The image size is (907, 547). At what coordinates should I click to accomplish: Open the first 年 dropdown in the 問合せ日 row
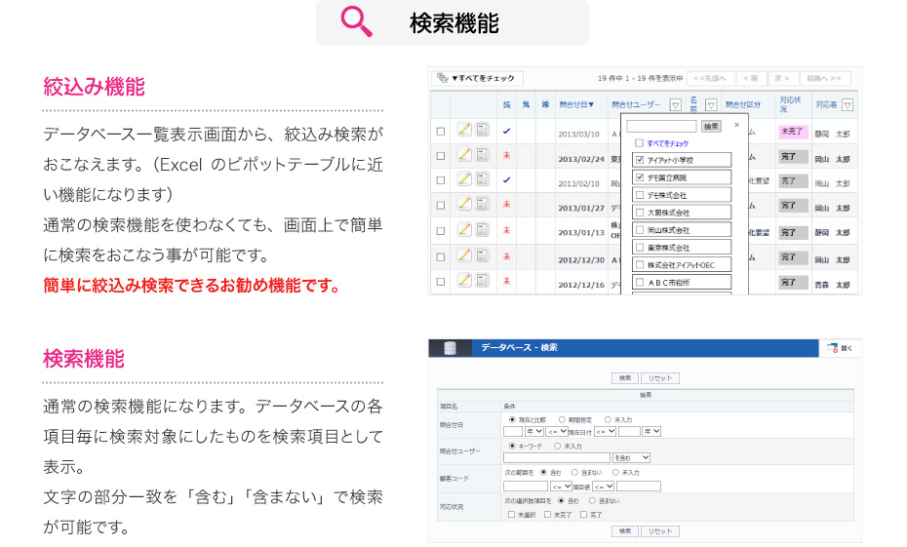point(534,431)
